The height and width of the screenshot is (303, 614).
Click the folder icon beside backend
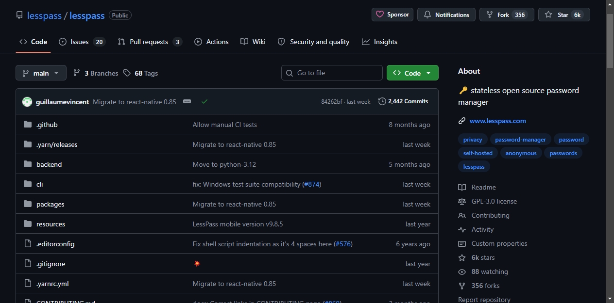pyautogui.click(x=28, y=164)
